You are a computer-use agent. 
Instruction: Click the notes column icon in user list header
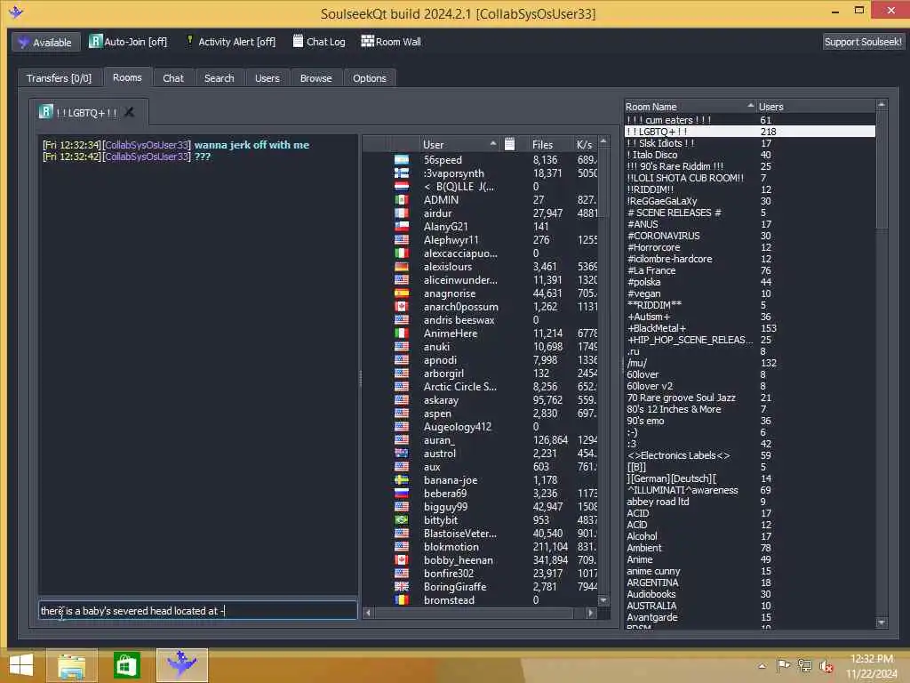(x=509, y=144)
